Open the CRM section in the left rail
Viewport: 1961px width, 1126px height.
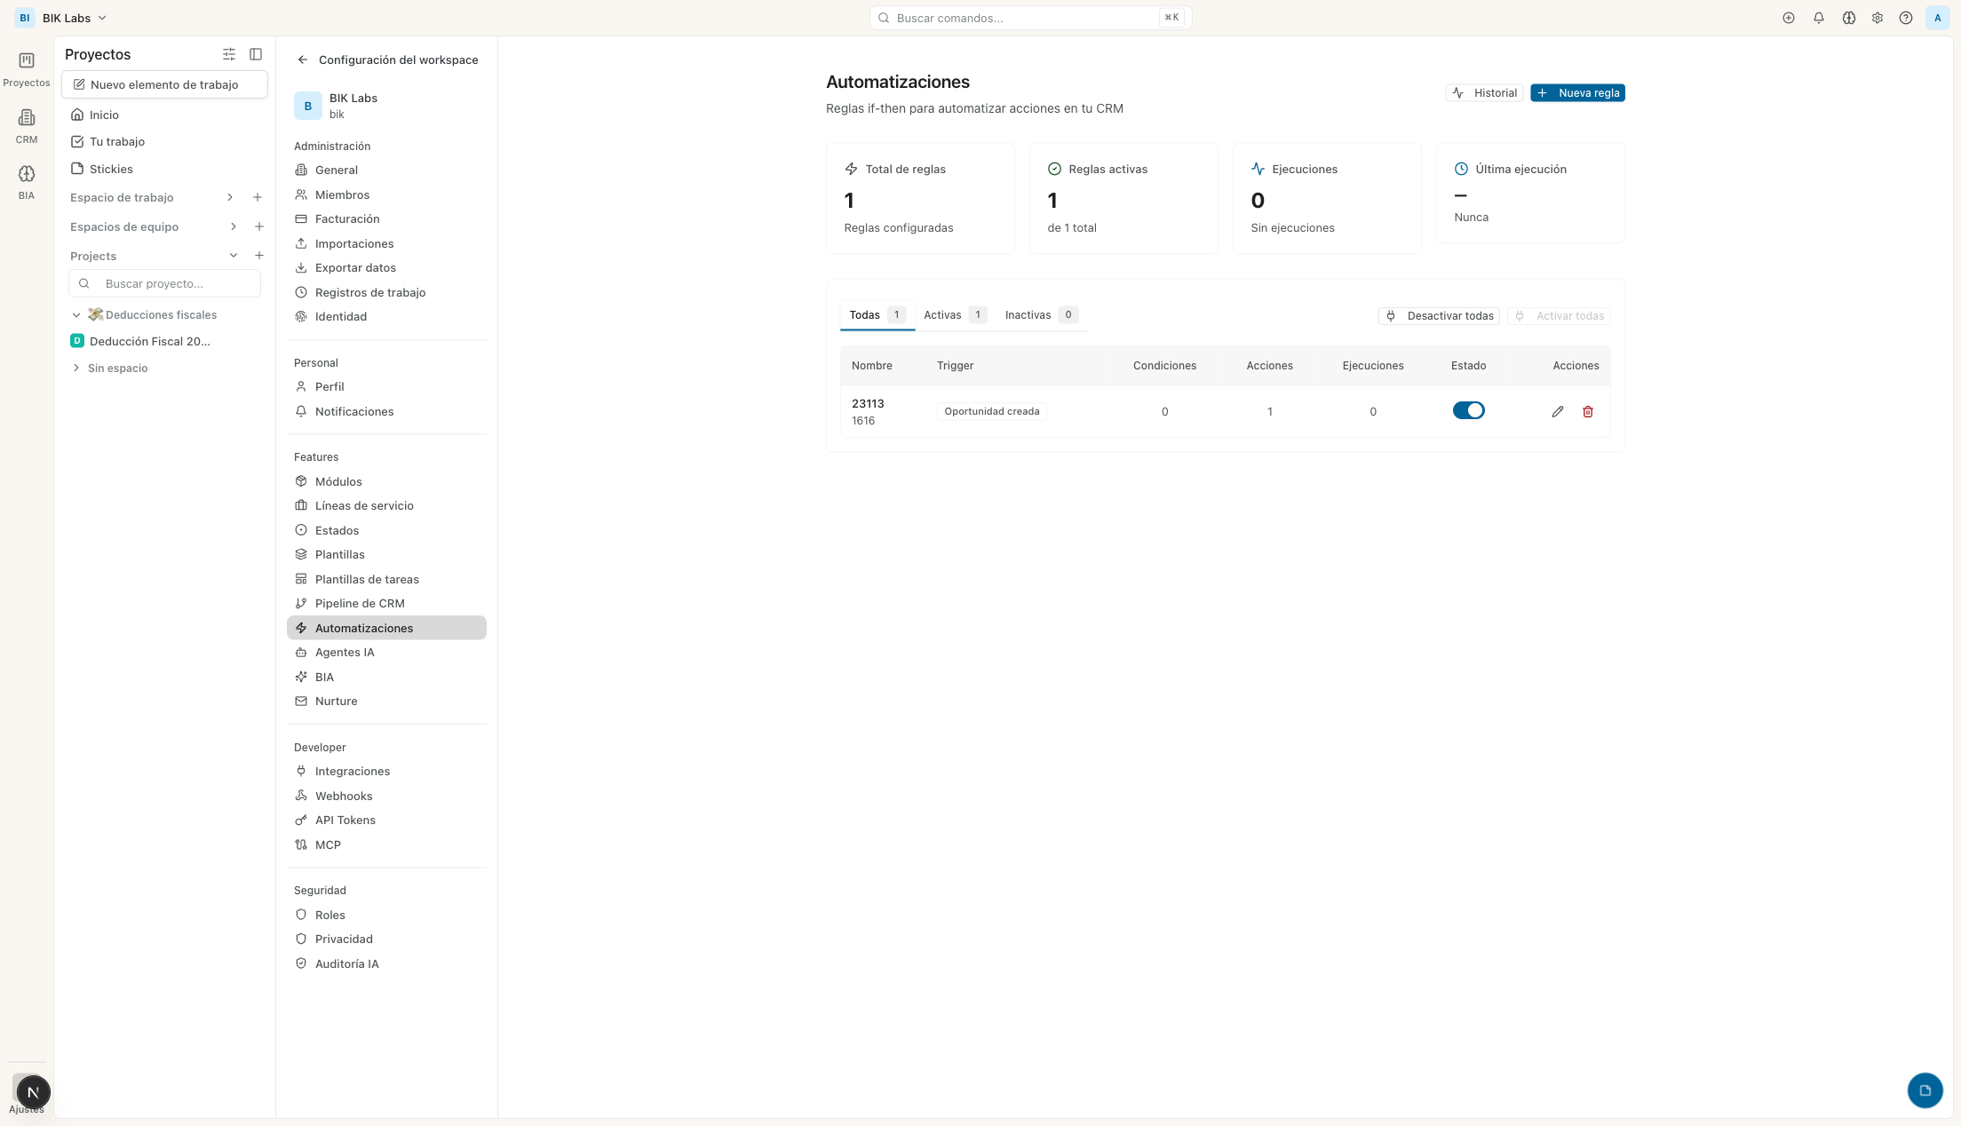click(26, 124)
